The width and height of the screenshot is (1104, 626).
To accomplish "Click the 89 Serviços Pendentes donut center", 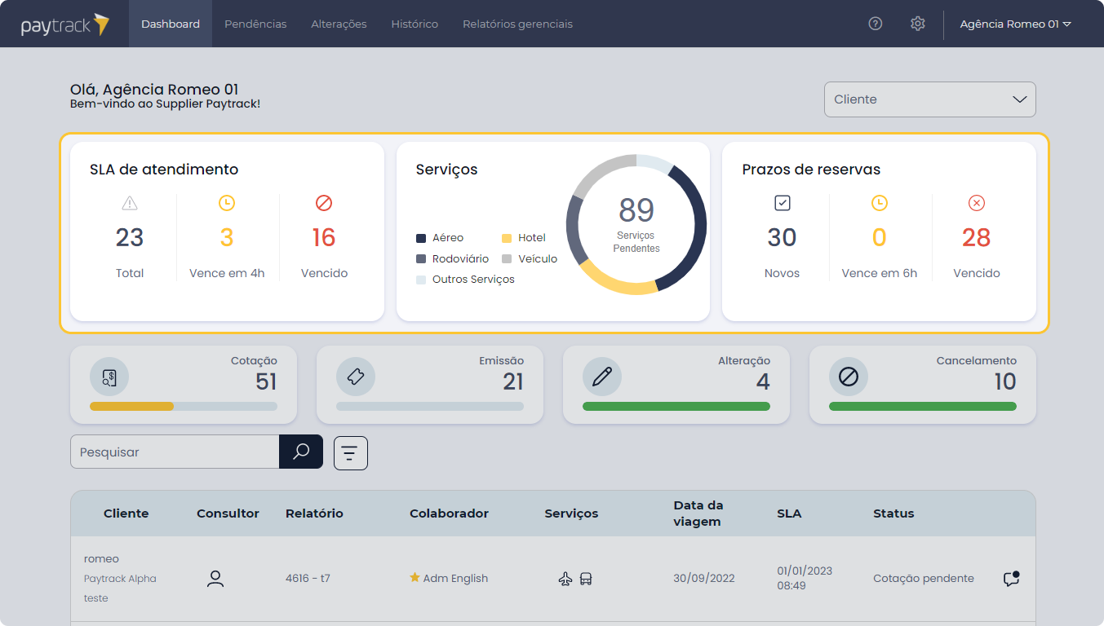I will 636,224.
